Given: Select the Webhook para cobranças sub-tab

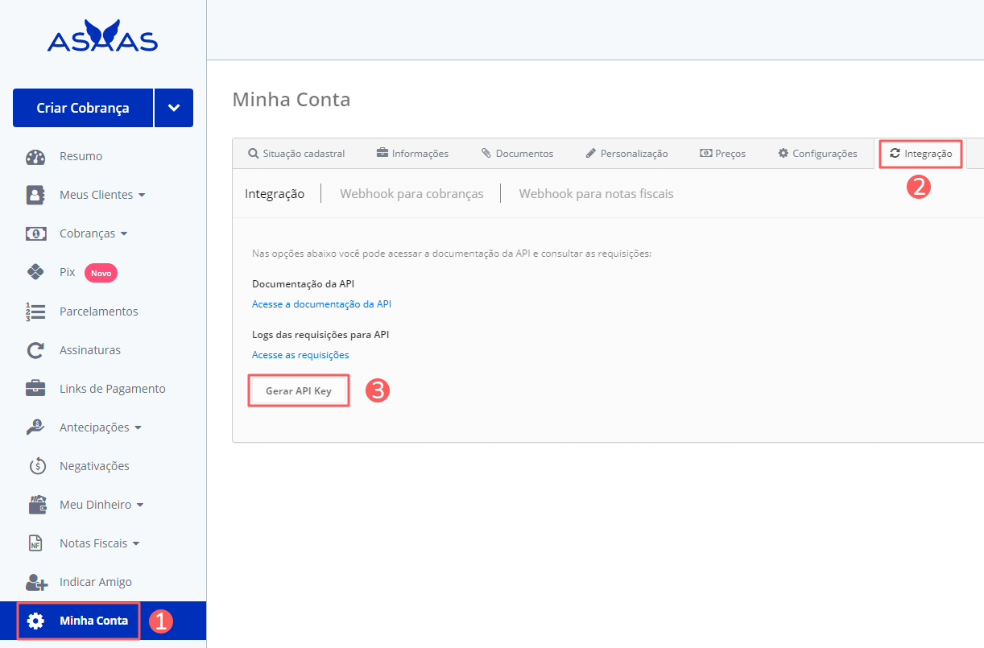Looking at the screenshot, I should [x=411, y=194].
